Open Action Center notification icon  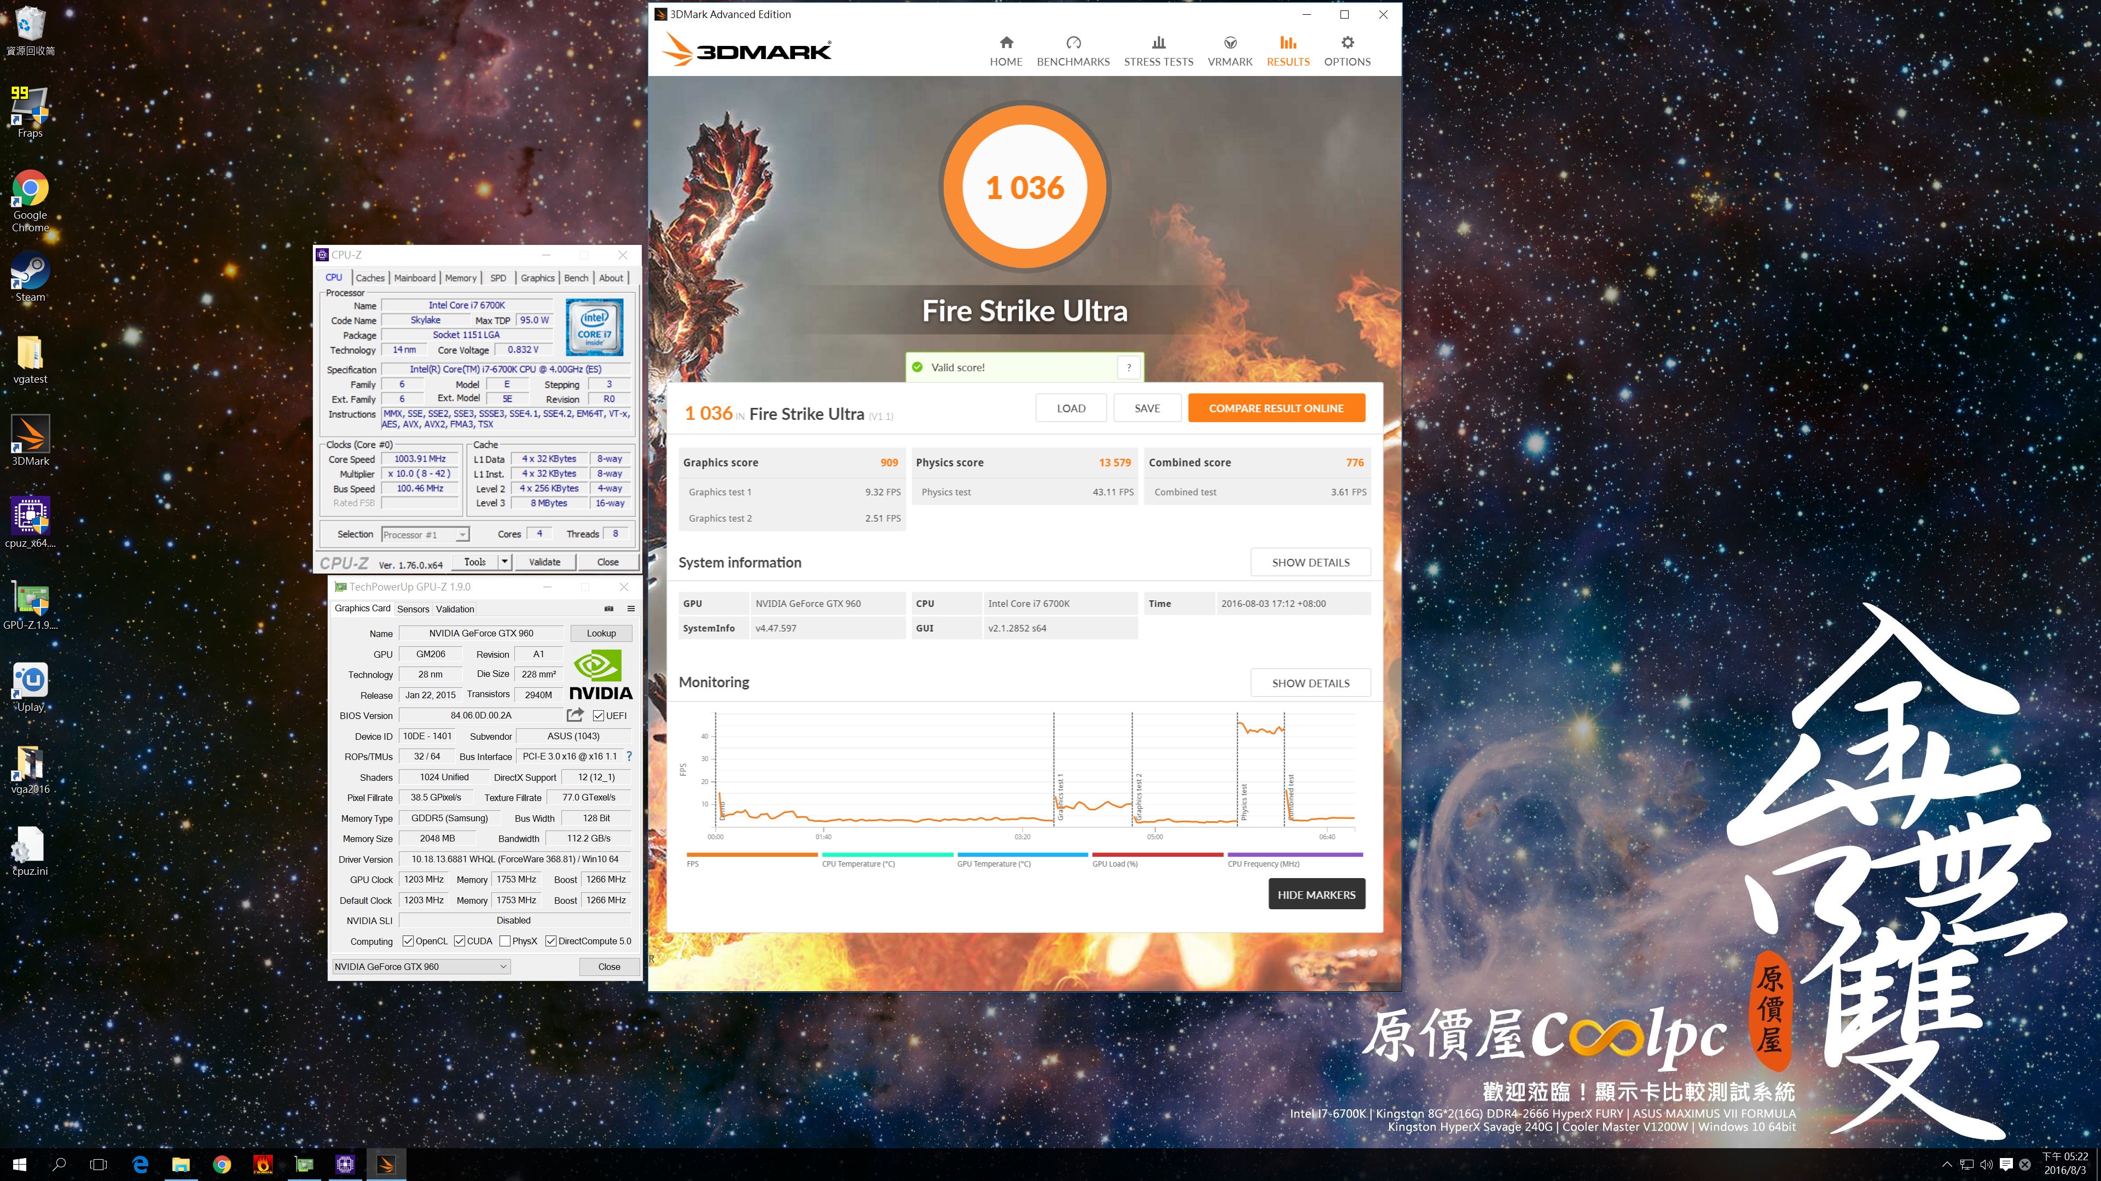[2006, 1165]
